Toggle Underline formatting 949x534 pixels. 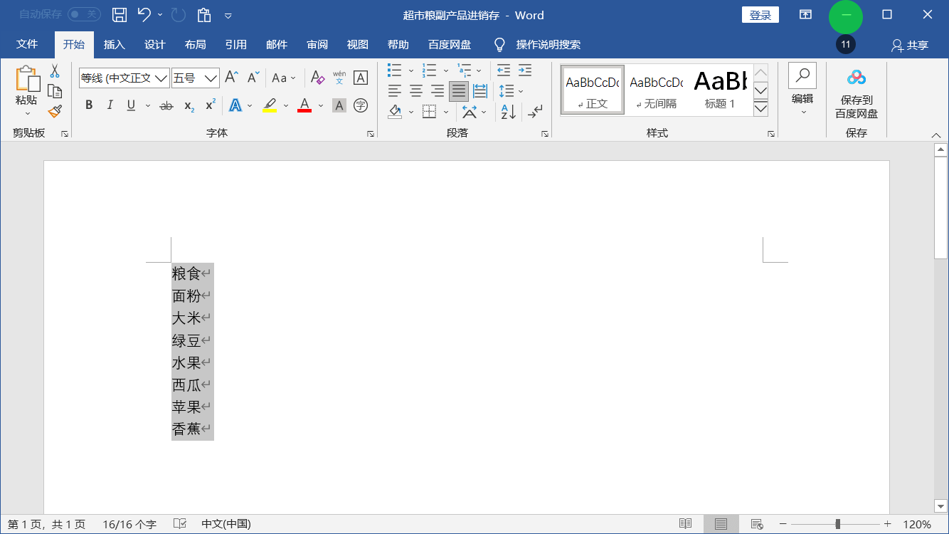pos(131,105)
